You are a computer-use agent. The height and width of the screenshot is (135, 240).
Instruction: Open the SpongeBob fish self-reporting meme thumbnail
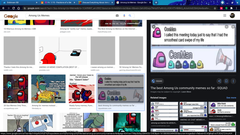[48, 89]
